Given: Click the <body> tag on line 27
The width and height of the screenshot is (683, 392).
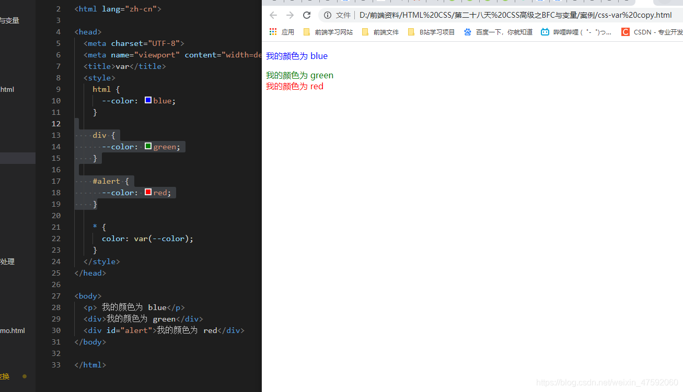Looking at the screenshot, I should pyautogui.click(x=88, y=296).
